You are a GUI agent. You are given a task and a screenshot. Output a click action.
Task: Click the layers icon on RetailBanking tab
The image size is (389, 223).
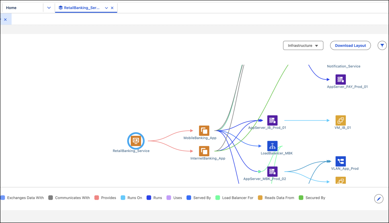point(61,8)
